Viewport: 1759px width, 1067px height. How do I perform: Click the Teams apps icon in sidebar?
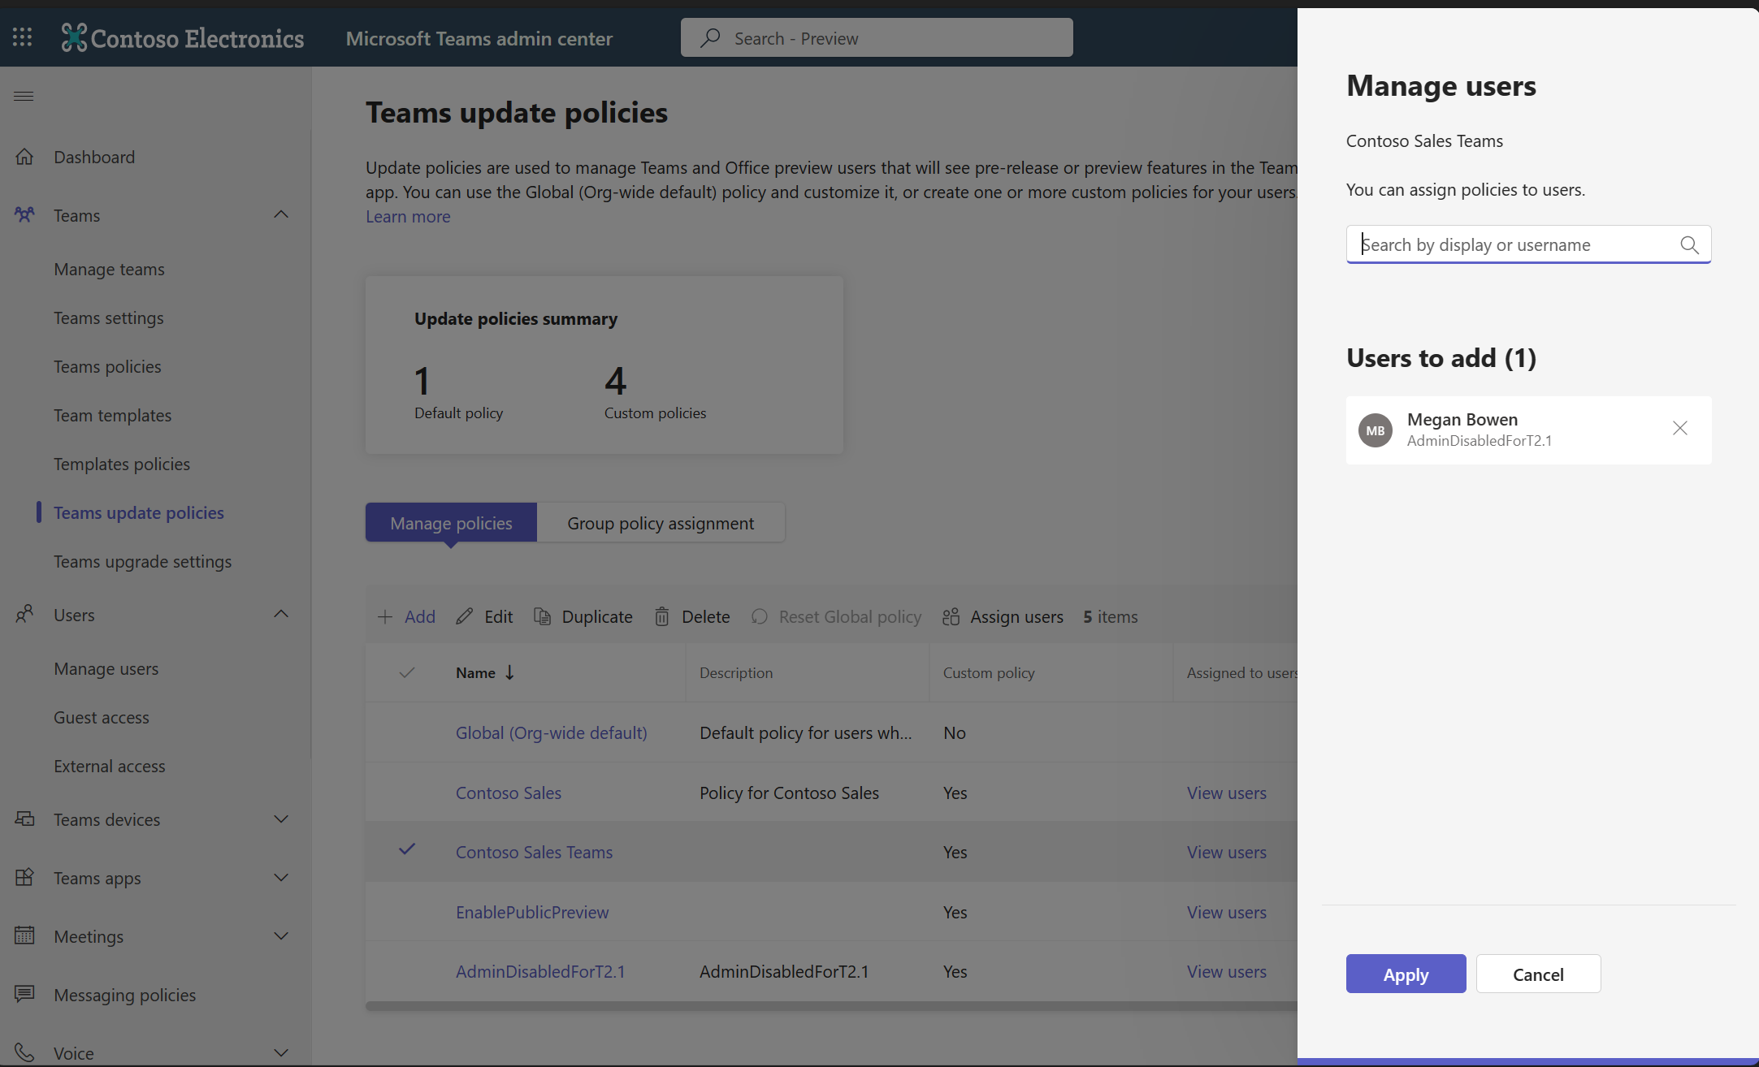(x=25, y=876)
